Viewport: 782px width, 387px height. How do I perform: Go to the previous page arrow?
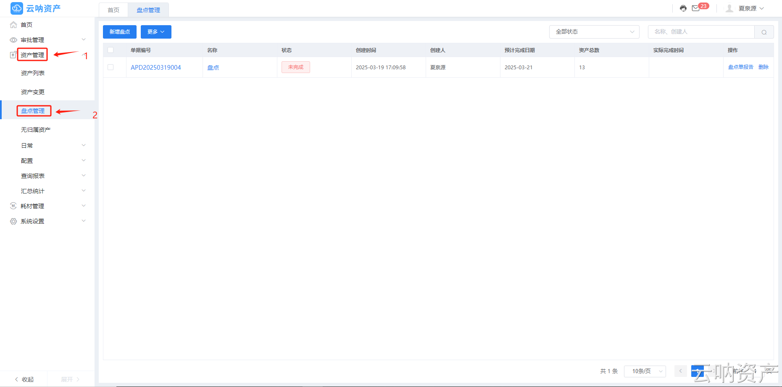point(681,371)
